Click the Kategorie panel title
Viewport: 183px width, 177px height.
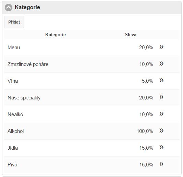27,7
